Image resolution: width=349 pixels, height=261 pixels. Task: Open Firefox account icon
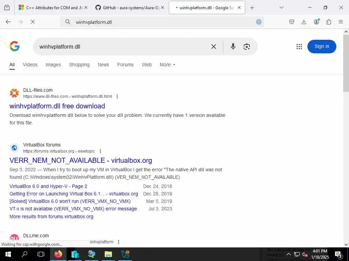click(316, 22)
